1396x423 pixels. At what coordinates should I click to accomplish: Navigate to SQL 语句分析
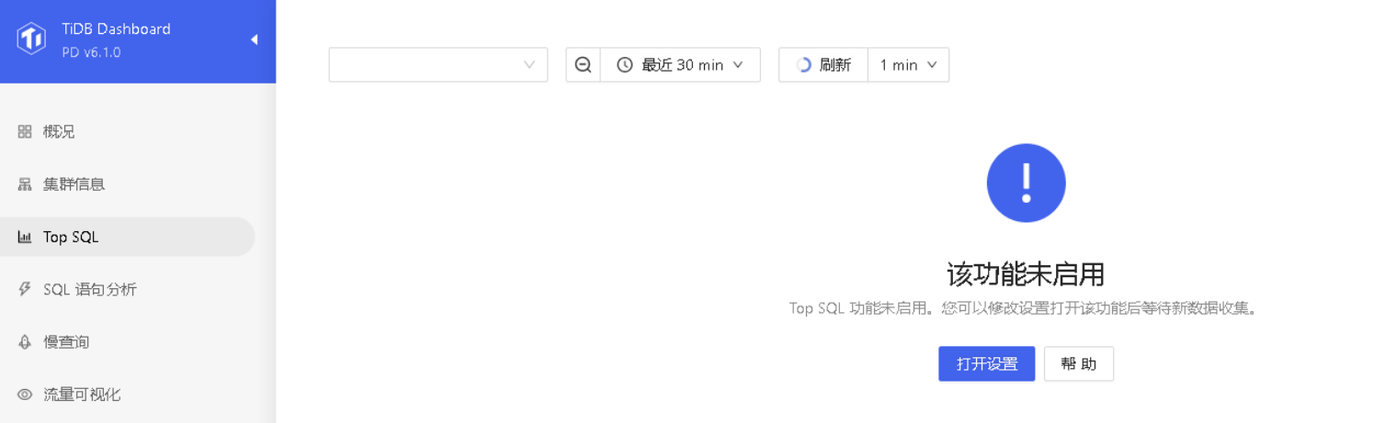tap(90, 290)
